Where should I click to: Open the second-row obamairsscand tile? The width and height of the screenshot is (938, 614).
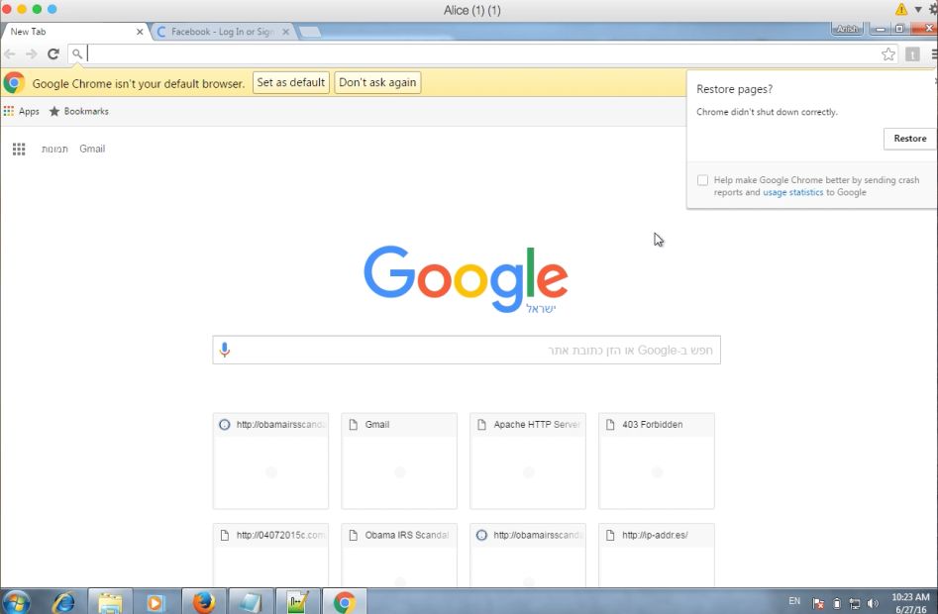[x=528, y=555]
